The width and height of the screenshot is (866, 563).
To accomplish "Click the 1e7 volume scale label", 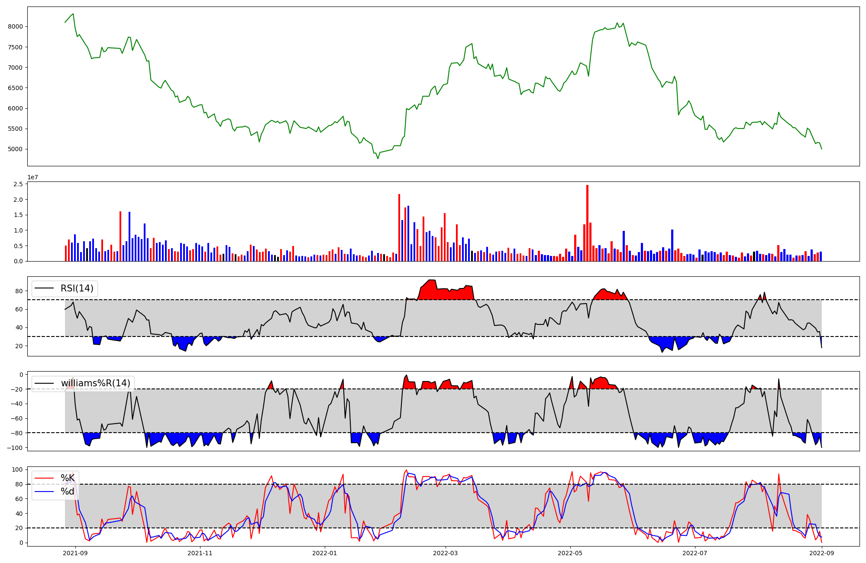I will tap(33, 178).
